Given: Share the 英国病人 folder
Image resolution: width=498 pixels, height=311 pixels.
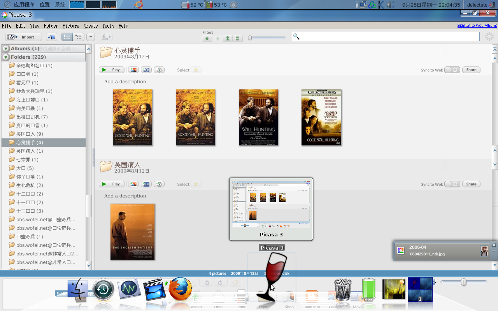Looking at the screenshot, I should point(471,184).
